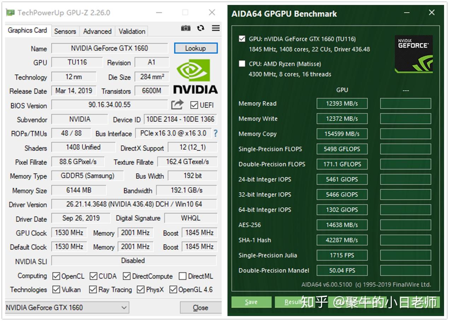The height and width of the screenshot is (321, 449).
Task: Click the Save button in AIDA64
Action: point(251,302)
